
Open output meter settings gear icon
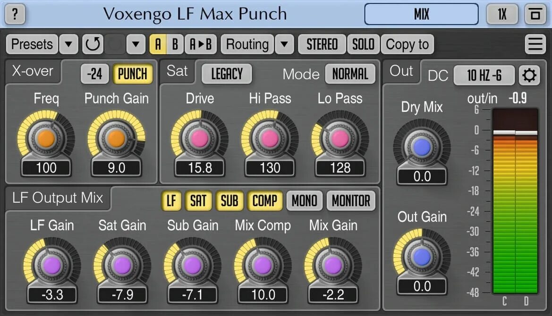529,75
